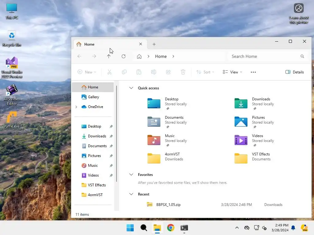The height and width of the screenshot is (235, 314).
Task: Open Google Chrome from the taskbar
Action: pos(171,228)
